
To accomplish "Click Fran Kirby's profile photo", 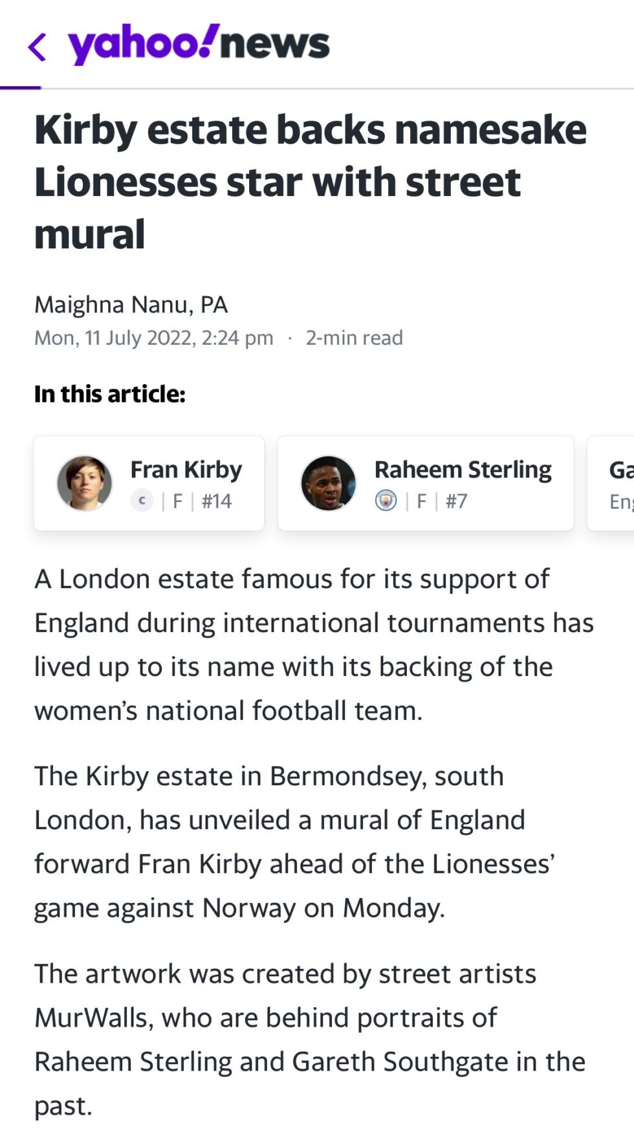I will coord(84,483).
